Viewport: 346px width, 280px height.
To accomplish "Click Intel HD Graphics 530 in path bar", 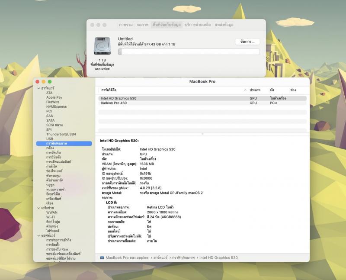I will click(218, 257).
